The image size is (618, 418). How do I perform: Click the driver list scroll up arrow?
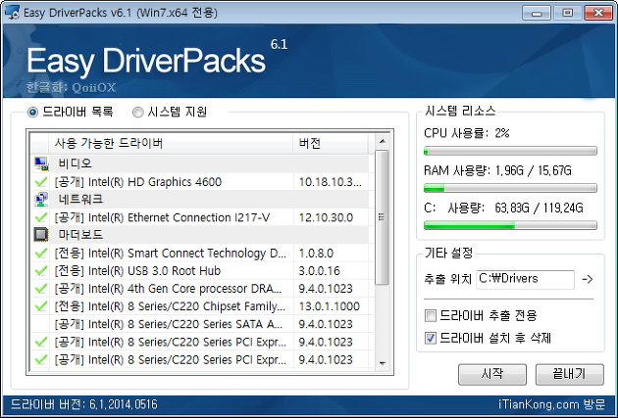tap(382, 142)
